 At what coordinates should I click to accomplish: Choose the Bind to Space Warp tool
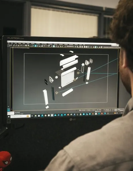[19, 46]
